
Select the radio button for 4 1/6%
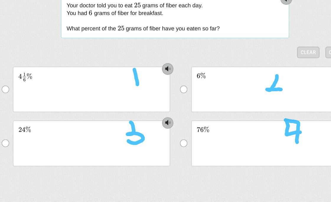tap(5, 89)
